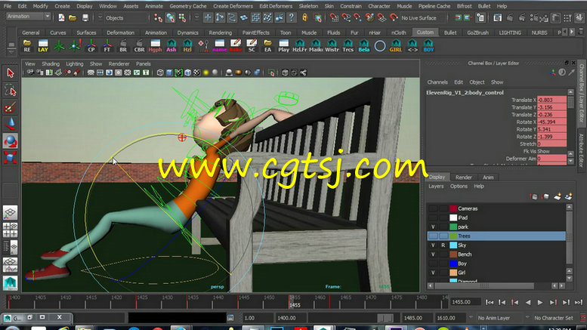Toggle visibility of Girl layer
Image resolution: width=587 pixels, height=330 pixels.
click(x=433, y=273)
